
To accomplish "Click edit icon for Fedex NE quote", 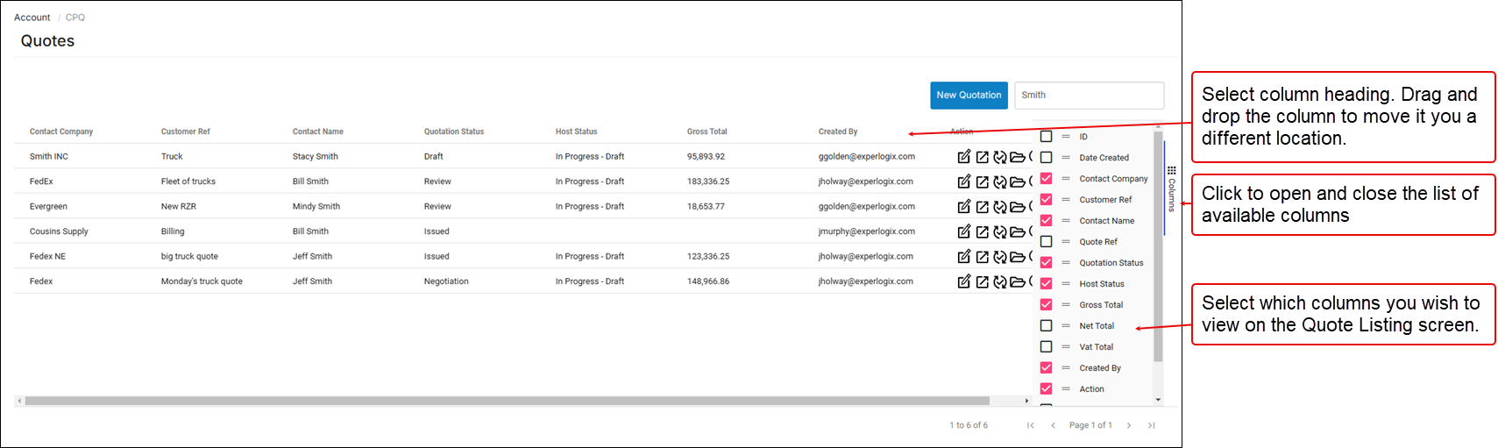I will tap(963, 257).
